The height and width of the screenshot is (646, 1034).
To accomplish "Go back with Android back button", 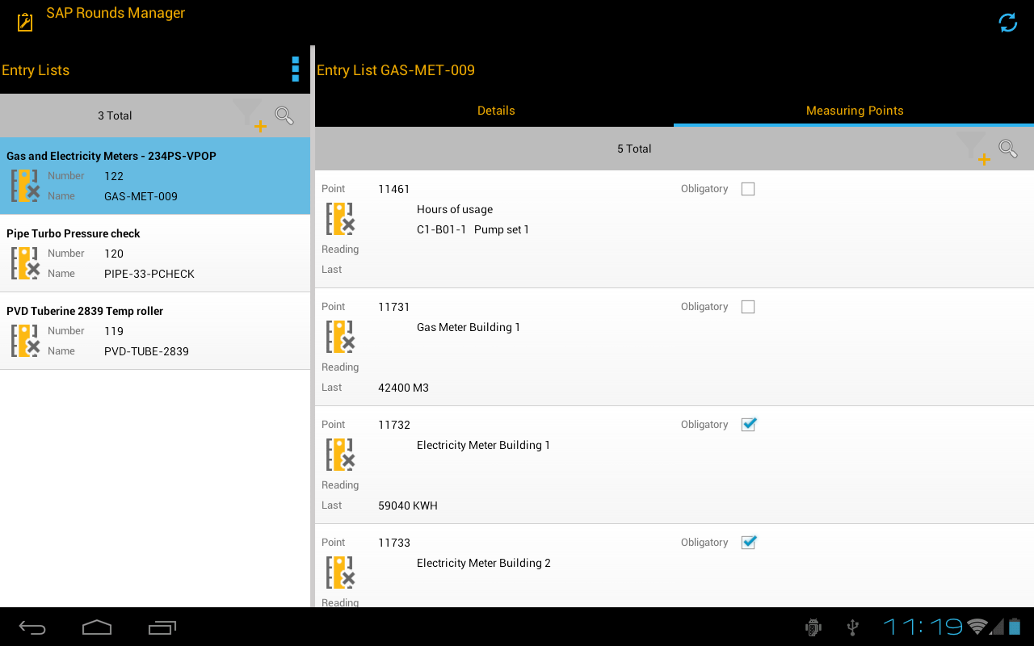I will (32, 627).
